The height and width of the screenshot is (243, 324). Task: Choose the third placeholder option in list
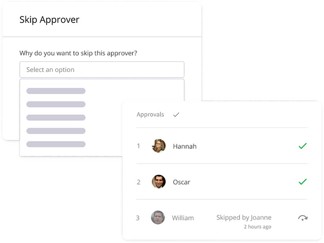56,117
